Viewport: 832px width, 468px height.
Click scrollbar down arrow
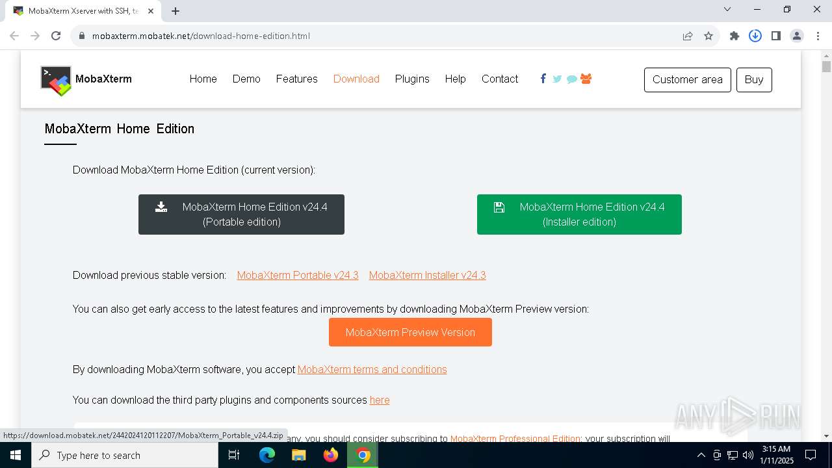[x=826, y=435]
